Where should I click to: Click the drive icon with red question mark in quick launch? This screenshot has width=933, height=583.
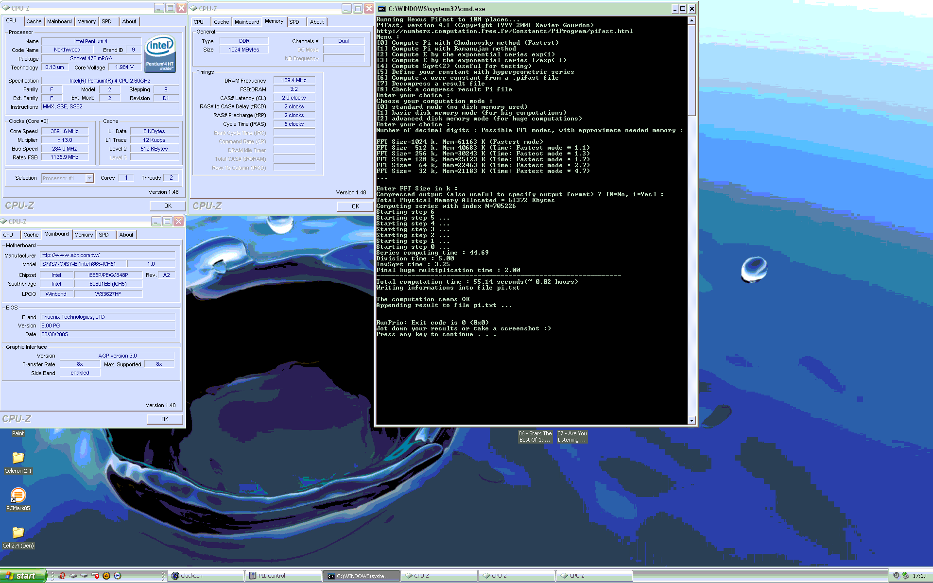pyautogui.click(x=95, y=576)
